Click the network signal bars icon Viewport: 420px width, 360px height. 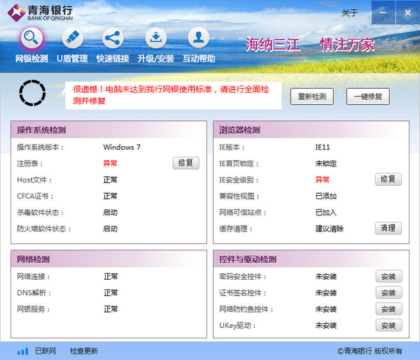pyautogui.click(x=23, y=351)
